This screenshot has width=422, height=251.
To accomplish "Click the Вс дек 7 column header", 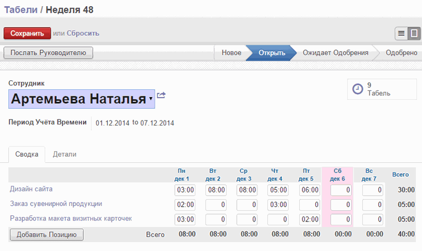I will [x=369, y=175].
